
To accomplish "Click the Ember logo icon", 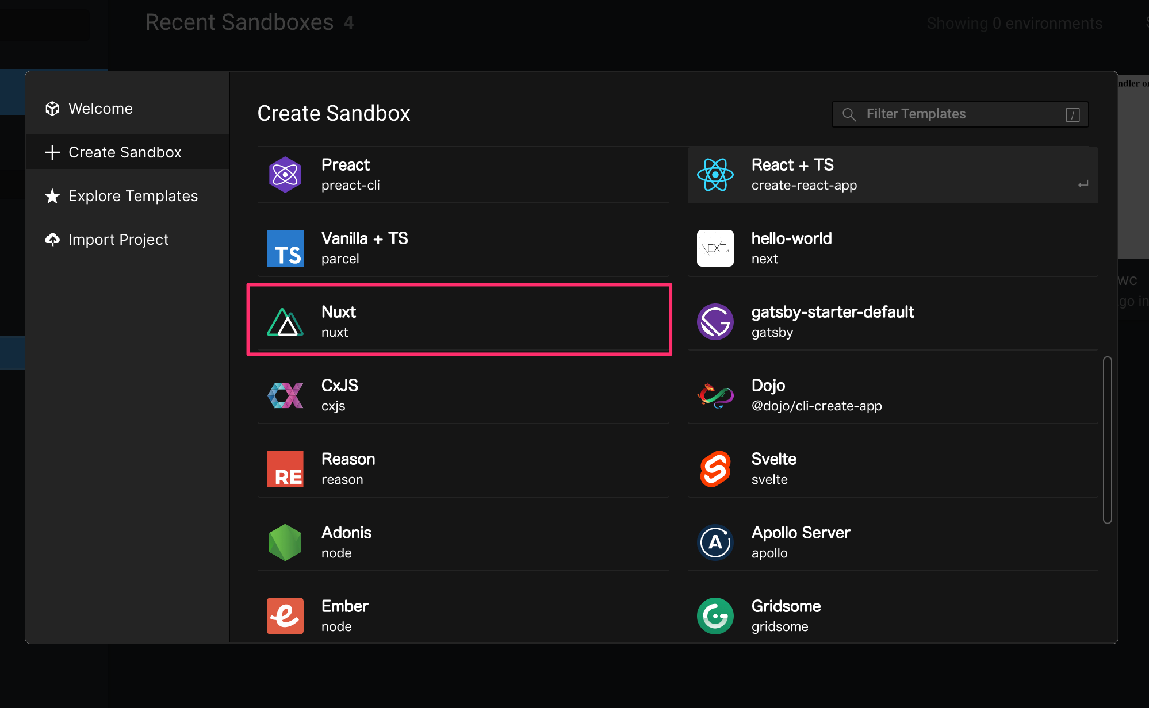I will [285, 615].
